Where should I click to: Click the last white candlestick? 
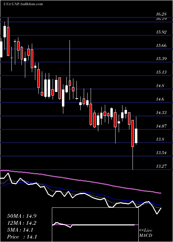pyautogui.click(x=136, y=136)
